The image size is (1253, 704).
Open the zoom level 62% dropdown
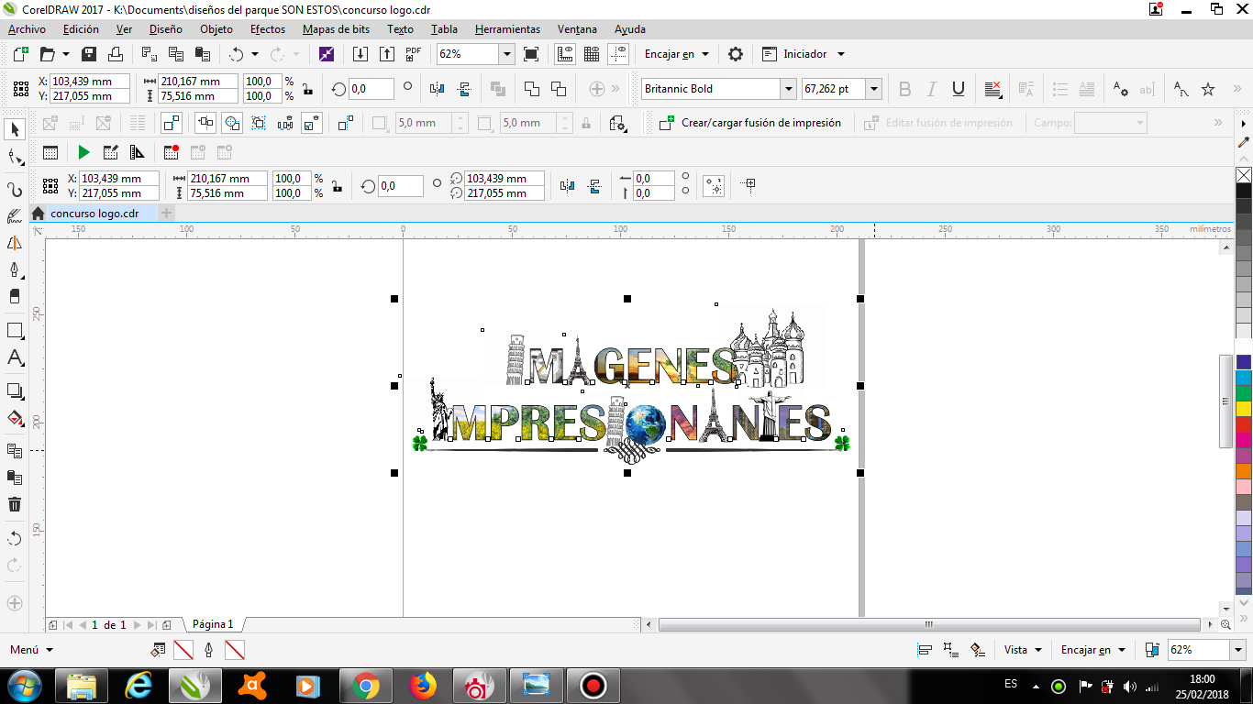506,54
